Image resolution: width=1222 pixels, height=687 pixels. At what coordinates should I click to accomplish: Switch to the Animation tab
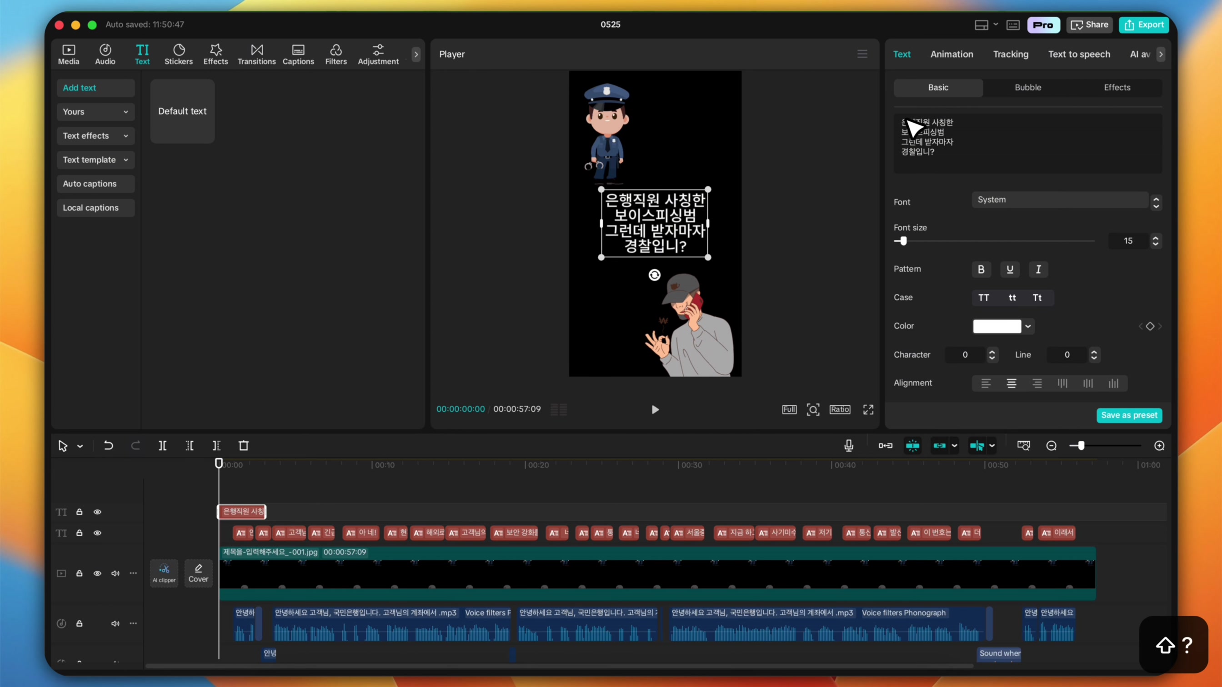click(x=952, y=54)
